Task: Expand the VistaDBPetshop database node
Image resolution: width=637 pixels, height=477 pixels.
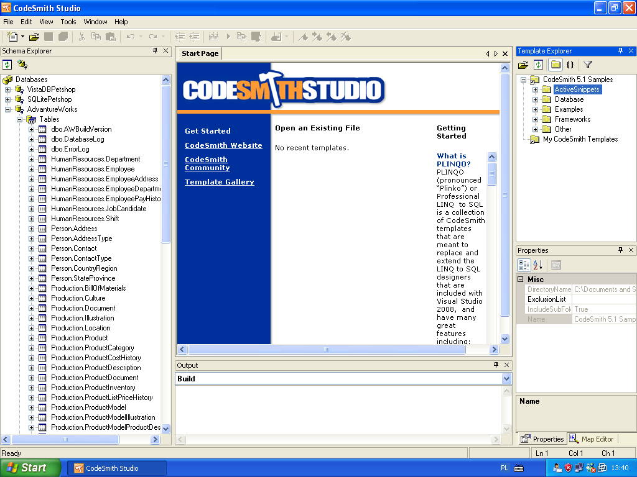Action: click(7, 89)
